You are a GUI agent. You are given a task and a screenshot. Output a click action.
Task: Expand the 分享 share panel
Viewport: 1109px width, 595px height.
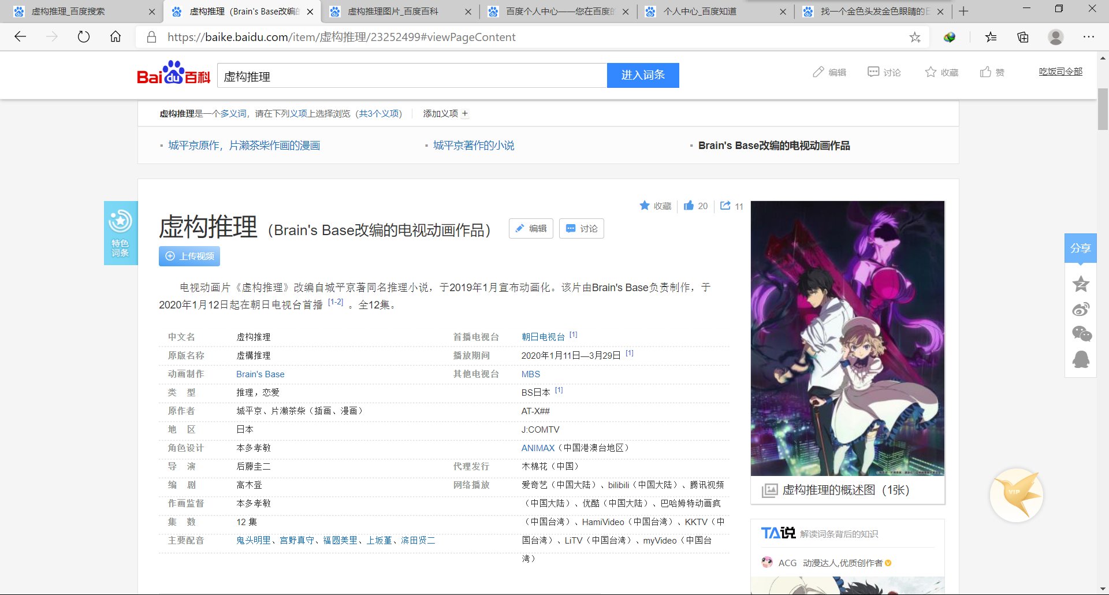click(x=1080, y=248)
